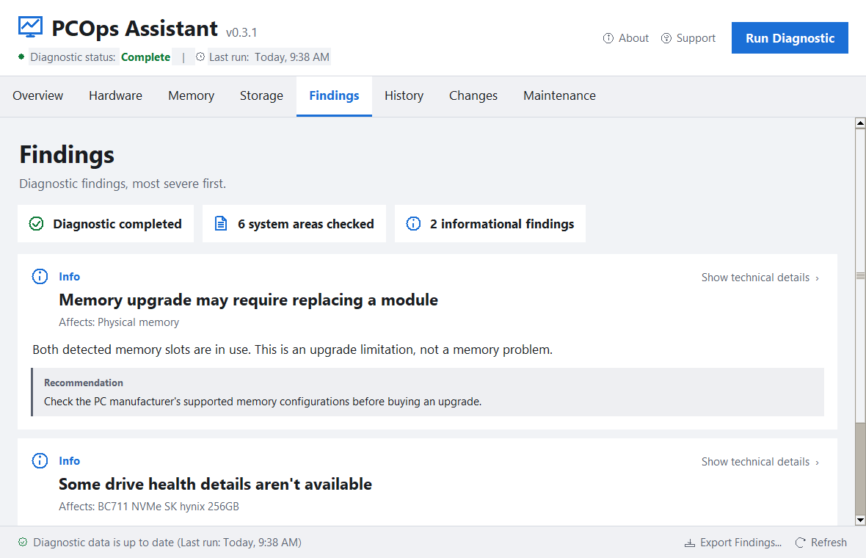Click Export Findings... in the status bar
Screen dimensions: 866x558
click(741, 543)
